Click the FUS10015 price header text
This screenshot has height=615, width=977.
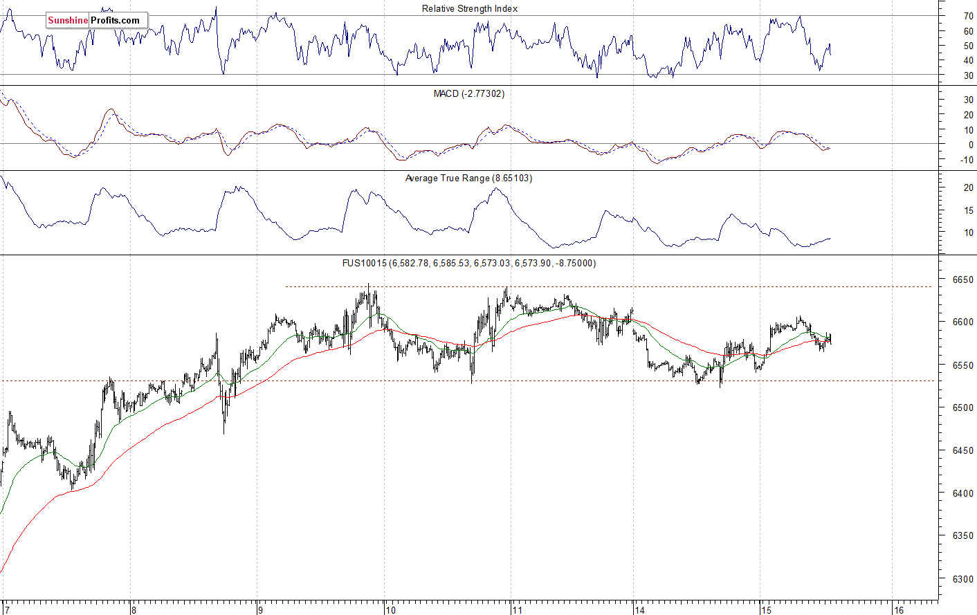point(469,263)
